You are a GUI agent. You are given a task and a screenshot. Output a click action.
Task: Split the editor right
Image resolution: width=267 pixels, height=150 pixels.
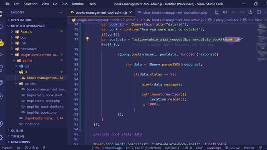click(x=259, y=12)
